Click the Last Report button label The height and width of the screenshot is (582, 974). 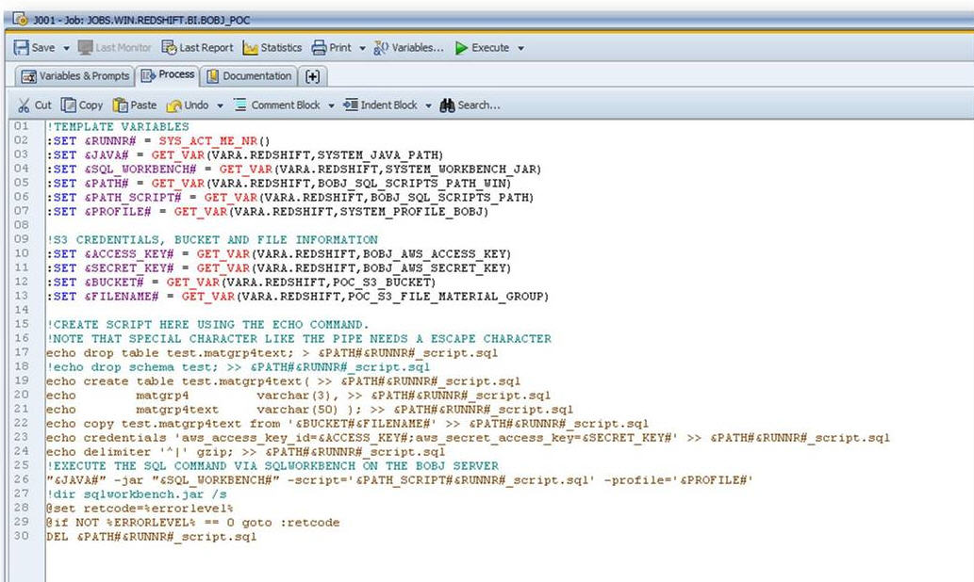click(x=206, y=48)
